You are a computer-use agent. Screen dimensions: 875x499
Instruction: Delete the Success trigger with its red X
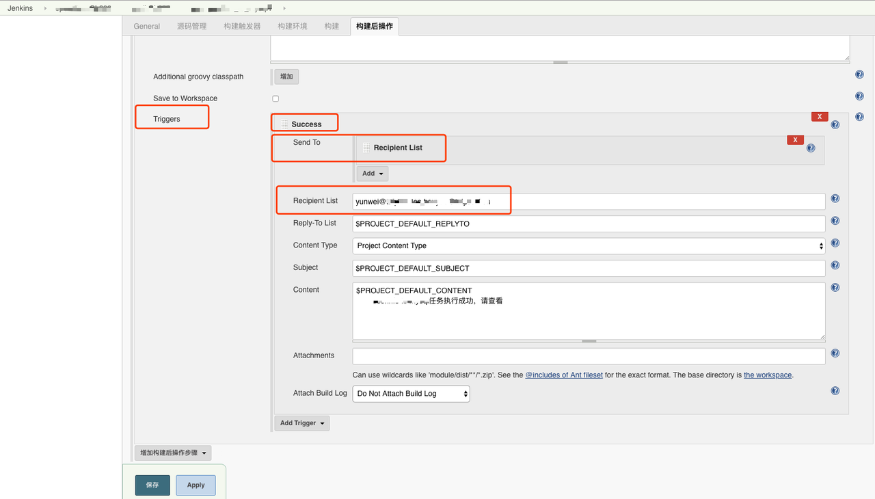(x=819, y=116)
